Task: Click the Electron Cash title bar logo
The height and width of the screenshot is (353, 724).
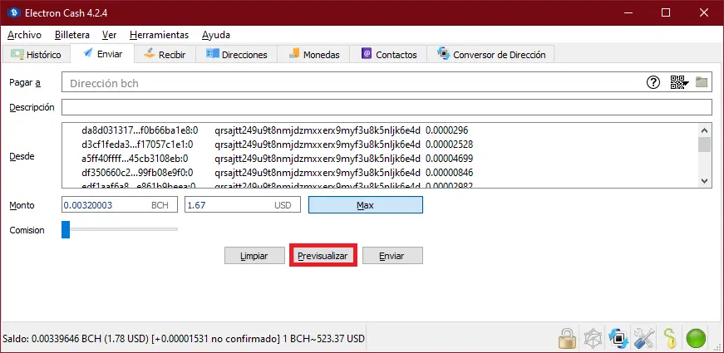Action: (14, 13)
